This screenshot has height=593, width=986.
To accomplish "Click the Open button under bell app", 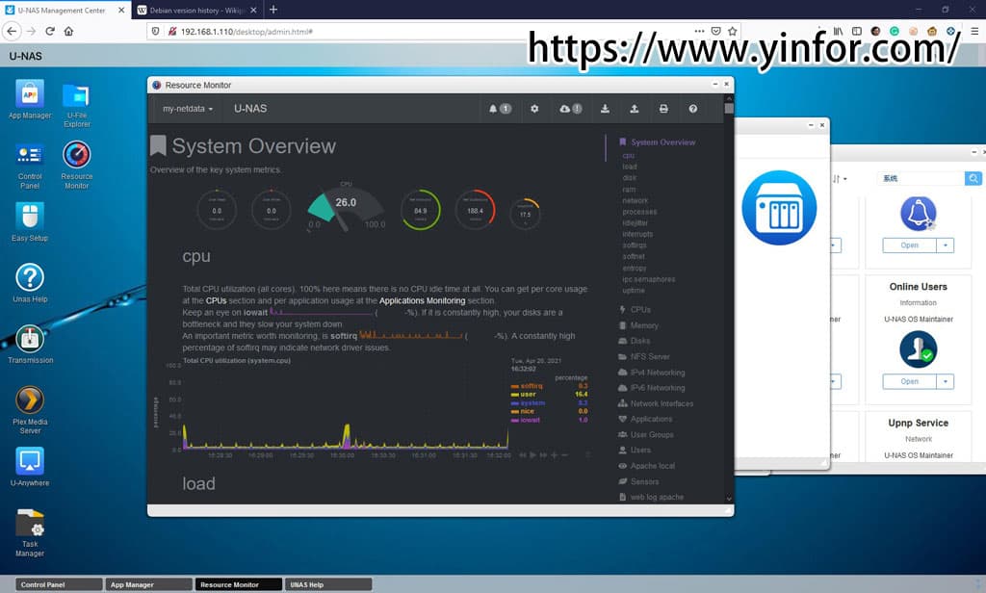I will coord(909,245).
